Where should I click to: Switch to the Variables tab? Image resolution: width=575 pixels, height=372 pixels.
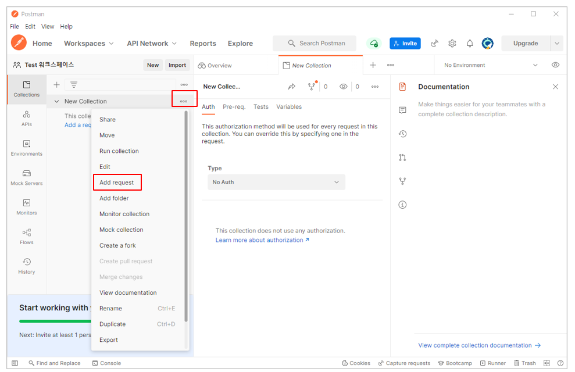[289, 106]
